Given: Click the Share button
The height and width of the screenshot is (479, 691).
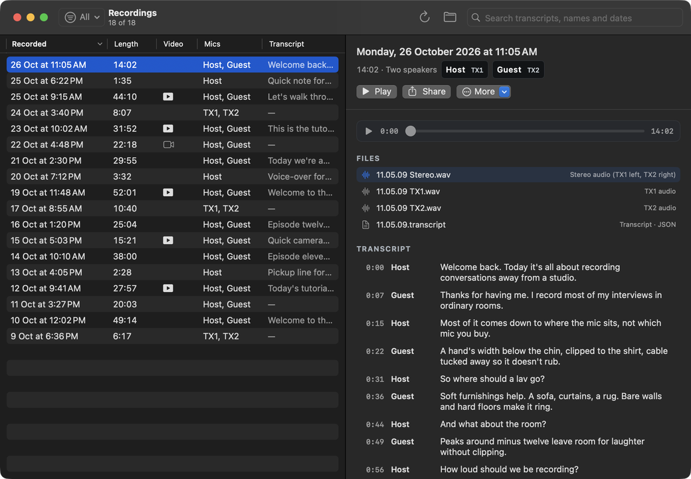Looking at the screenshot, I should coord(426,91).
